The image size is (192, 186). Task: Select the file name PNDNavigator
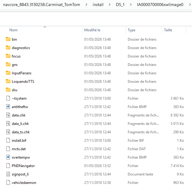point(23,166)
